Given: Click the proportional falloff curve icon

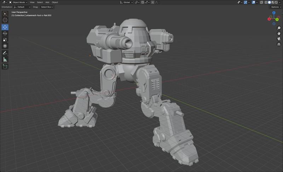Looking at the screenshot, I should (x=157, y=2).
